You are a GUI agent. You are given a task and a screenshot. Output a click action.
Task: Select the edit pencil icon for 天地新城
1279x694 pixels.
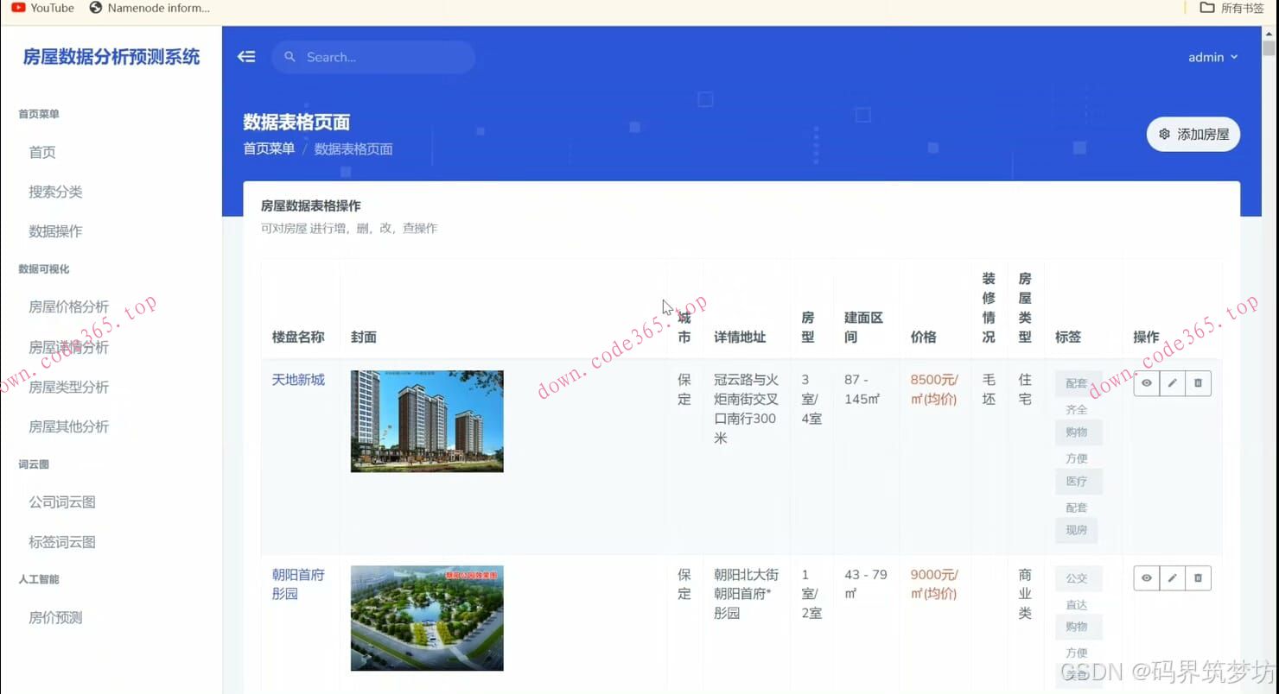click(x=1172, y=383)
